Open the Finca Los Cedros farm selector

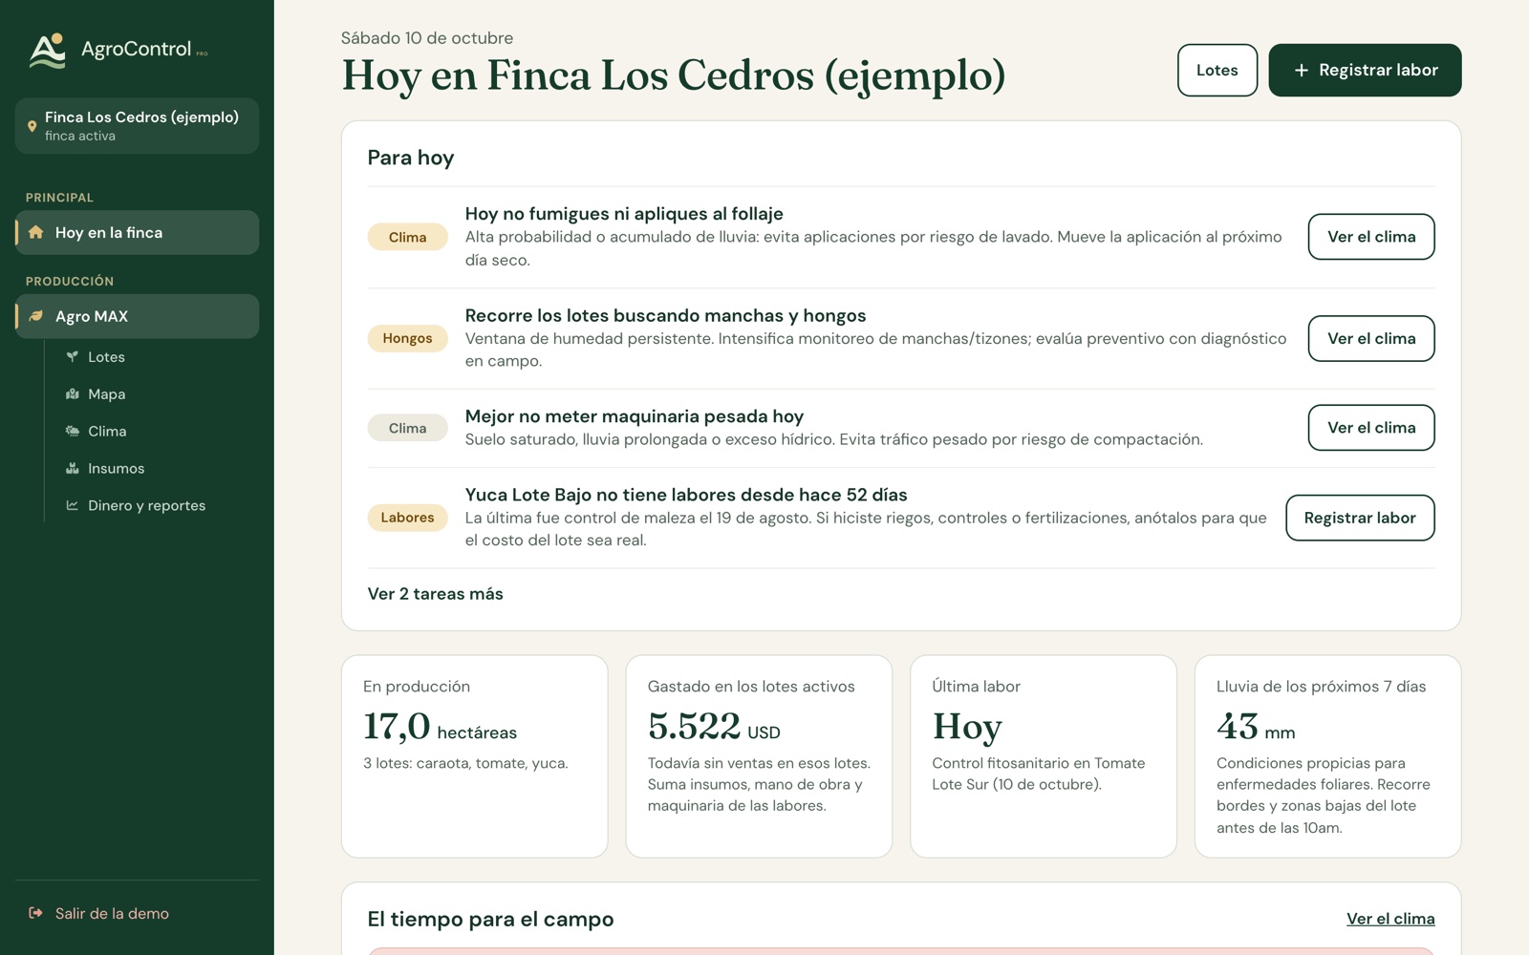click(137, 126)
